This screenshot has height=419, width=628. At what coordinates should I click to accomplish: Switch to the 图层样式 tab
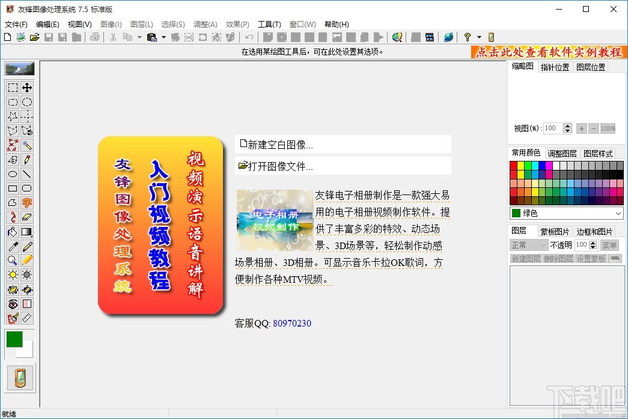click(598, 153)
